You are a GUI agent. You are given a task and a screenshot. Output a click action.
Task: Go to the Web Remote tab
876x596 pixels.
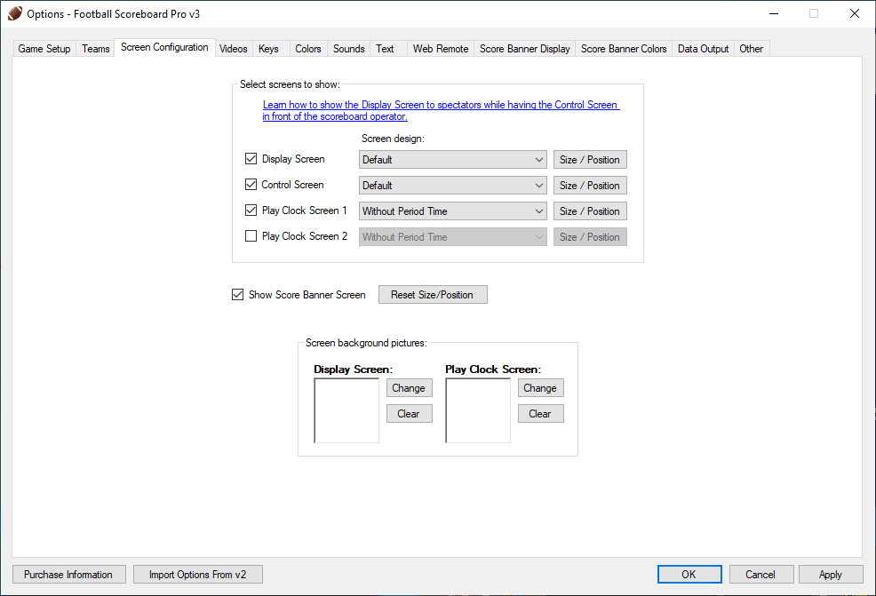(x=440, y=49)
